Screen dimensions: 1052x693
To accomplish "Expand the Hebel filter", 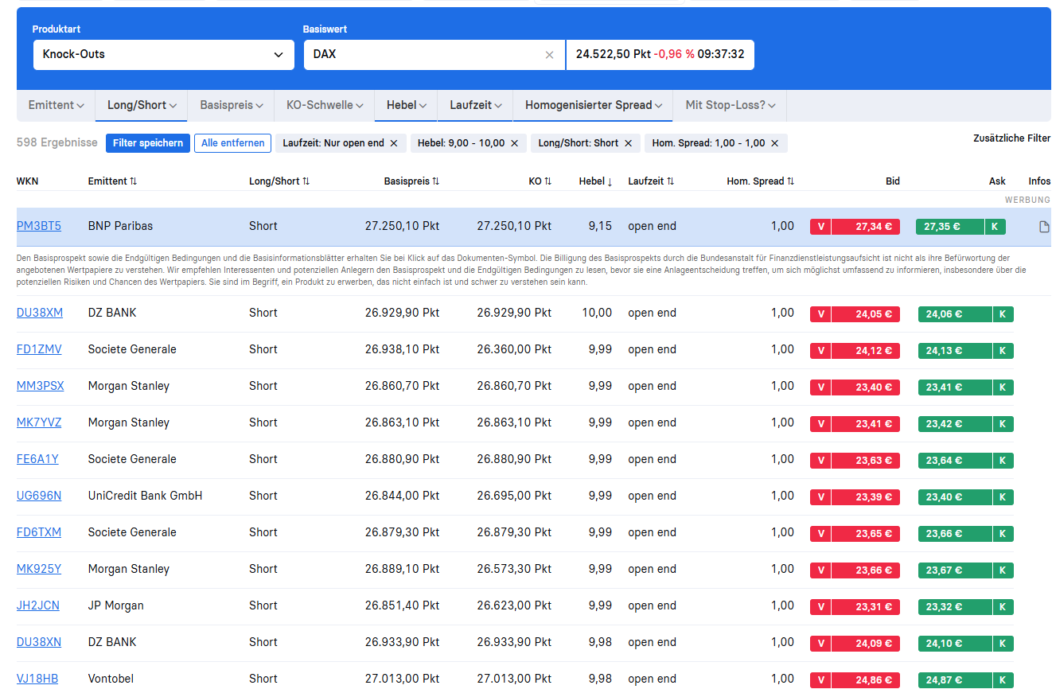I will click(x=407, y=105).
